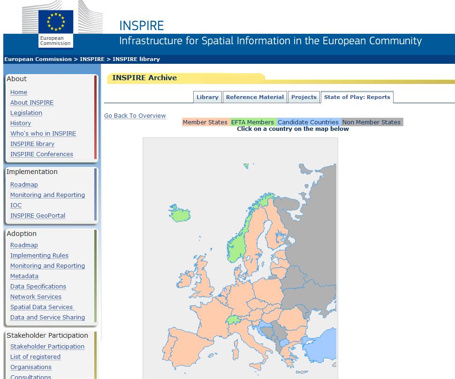Open Network Services link
This screenshot has height=379, width=455.
[x=36, y=297]
